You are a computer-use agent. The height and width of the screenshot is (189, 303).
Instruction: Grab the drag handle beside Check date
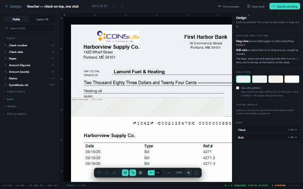click(5, 52)
